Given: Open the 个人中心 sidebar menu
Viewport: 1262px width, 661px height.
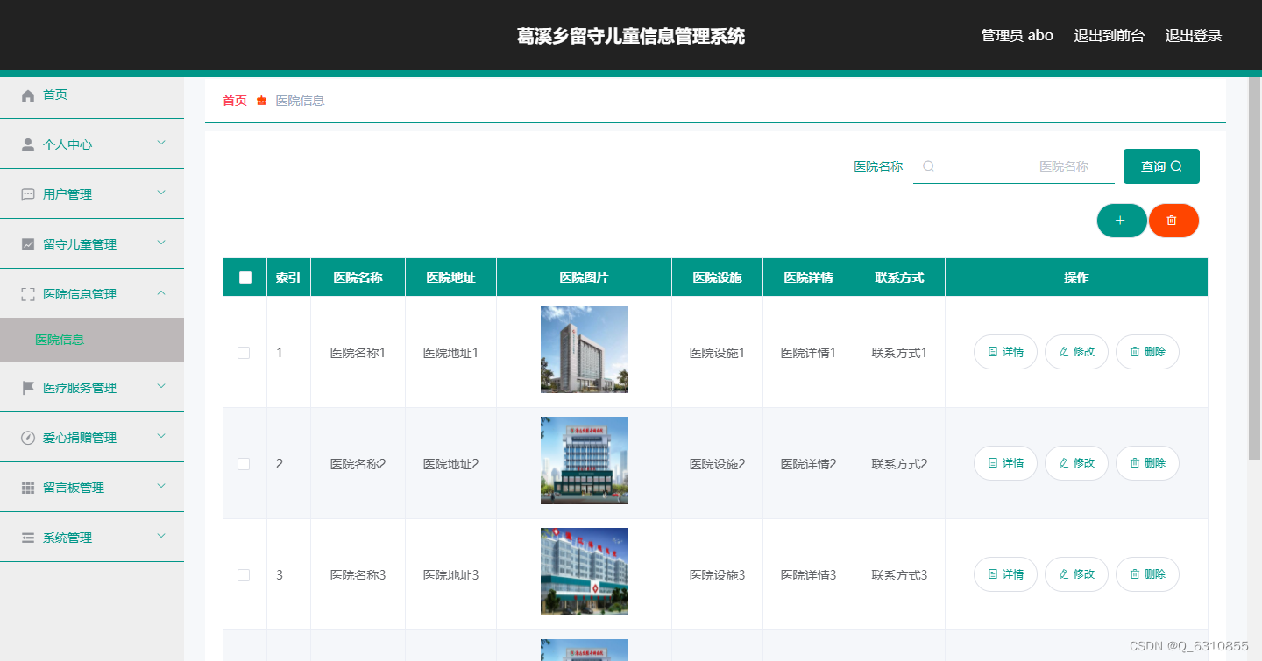Looking at the screenshot, I should click(92, 144).
